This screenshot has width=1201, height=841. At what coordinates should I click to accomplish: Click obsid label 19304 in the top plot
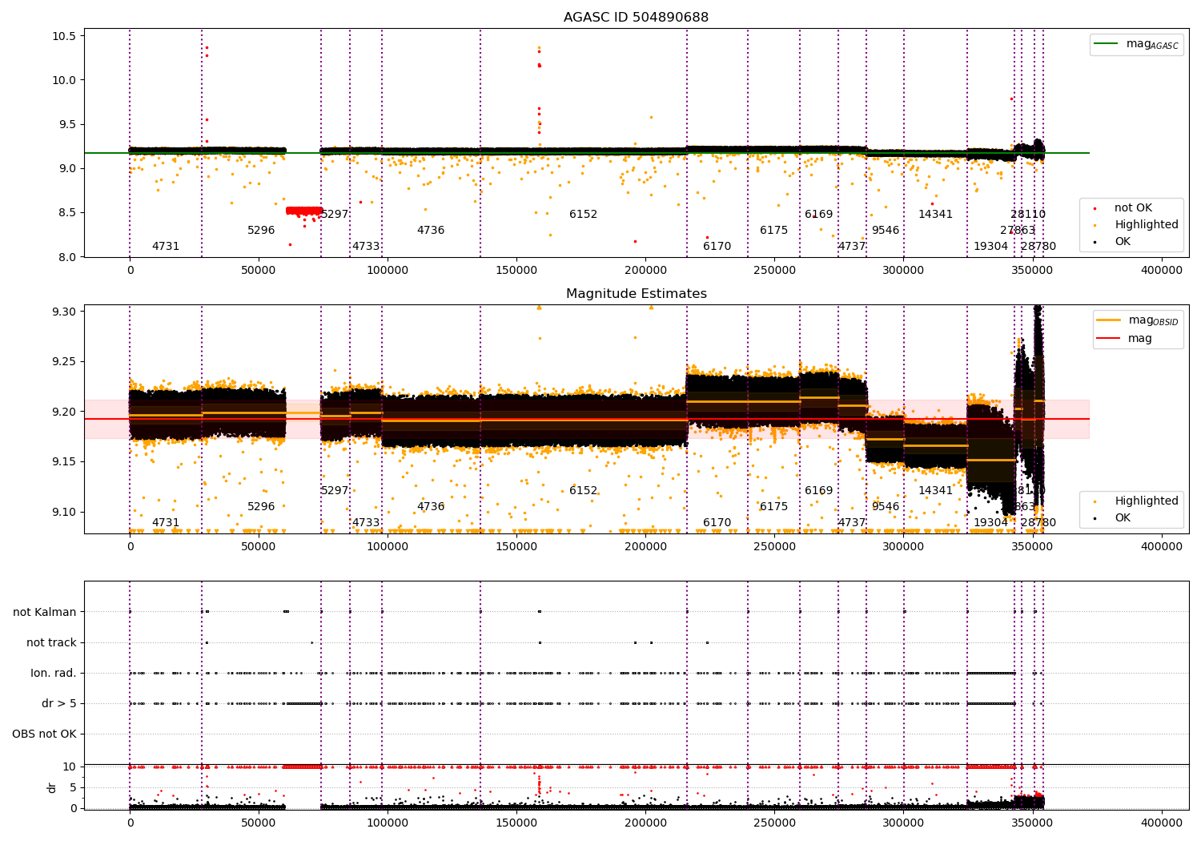pyautogui.click(x=991, y=247)
